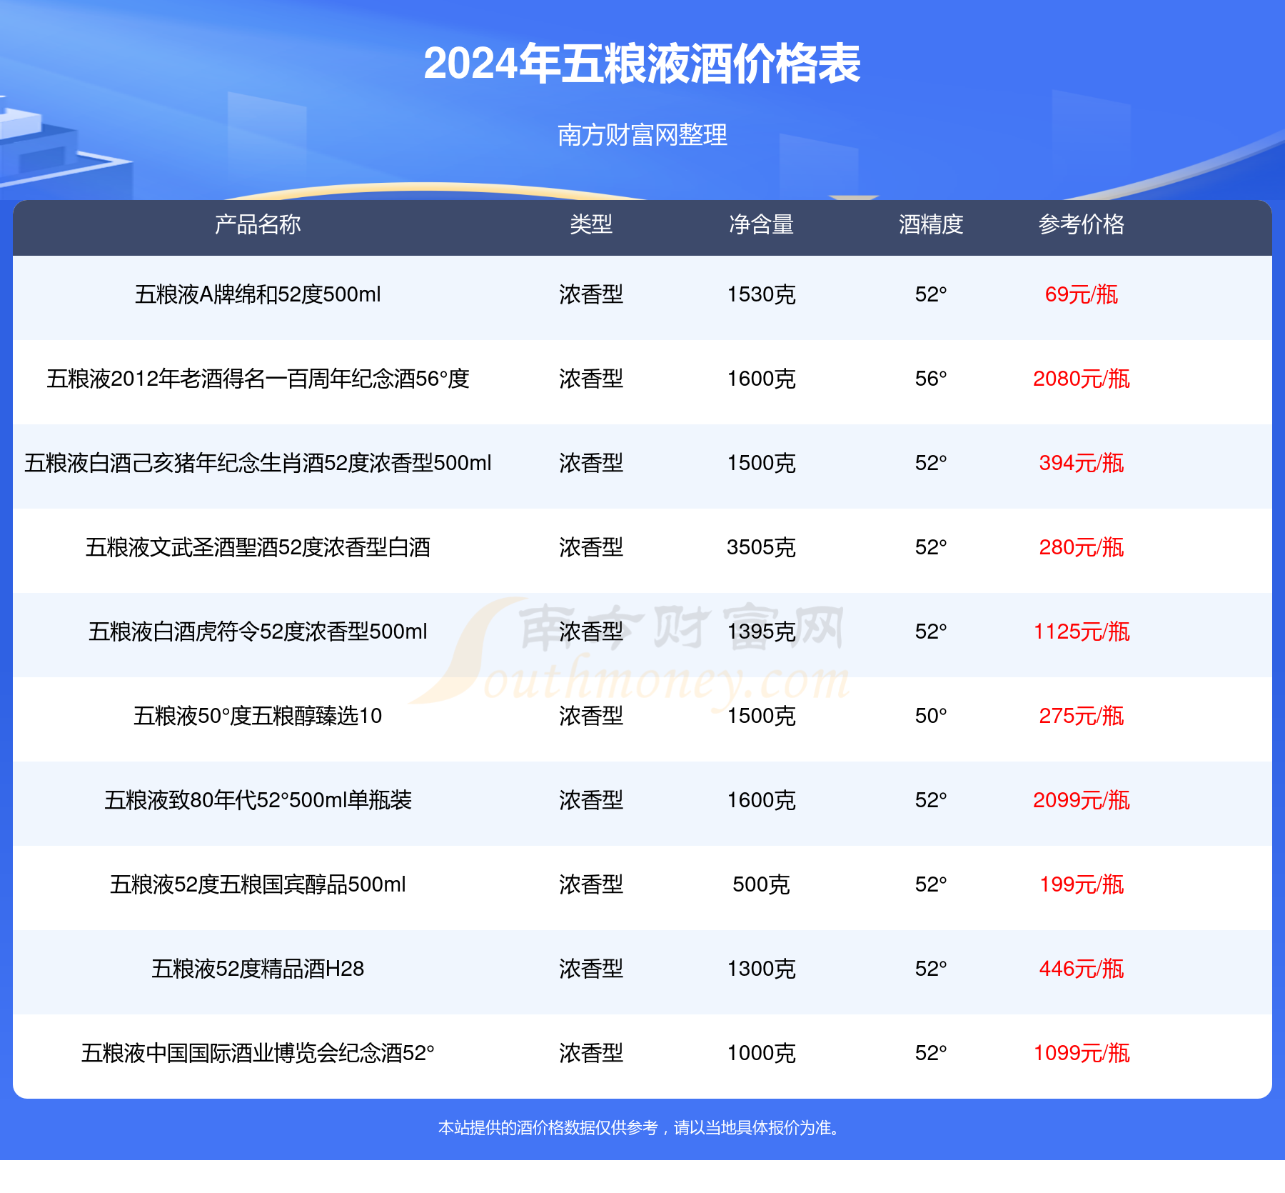1285x1193 pixels.
Task: Click the 3505克 net content cell
Action: pyautogui.click(x=761, y=547)
